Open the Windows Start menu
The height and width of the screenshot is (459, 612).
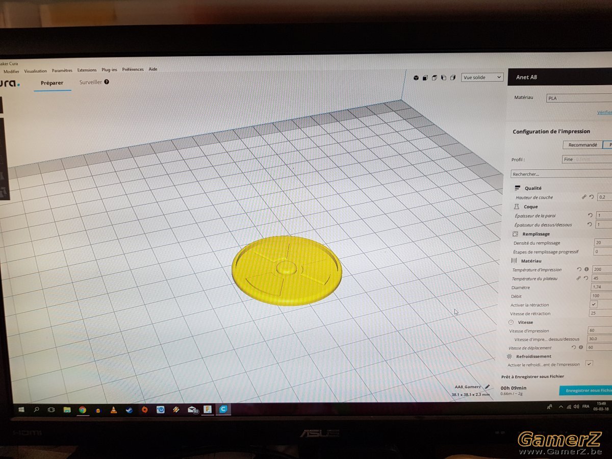[21, 409]
